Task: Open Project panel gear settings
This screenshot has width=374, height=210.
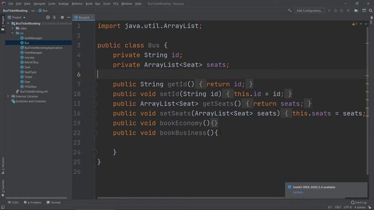Action: click(x=63, y=17)
